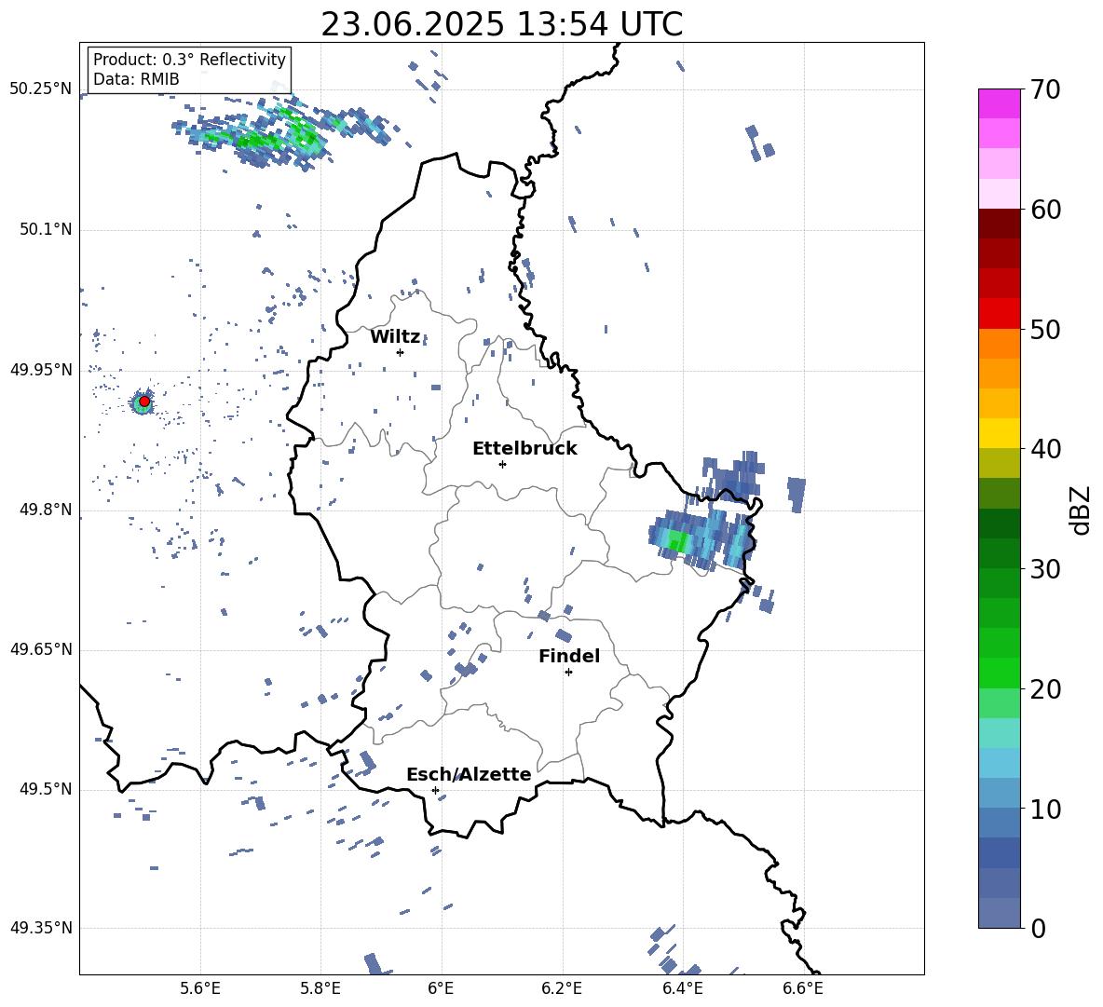
Task: Click the latitude label 50.25°N
Action: pyautogui.click(x=41, y=89)
